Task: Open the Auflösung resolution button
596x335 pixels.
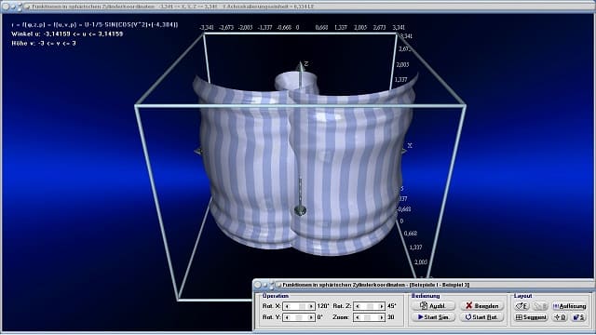Action: coord(569,306)
